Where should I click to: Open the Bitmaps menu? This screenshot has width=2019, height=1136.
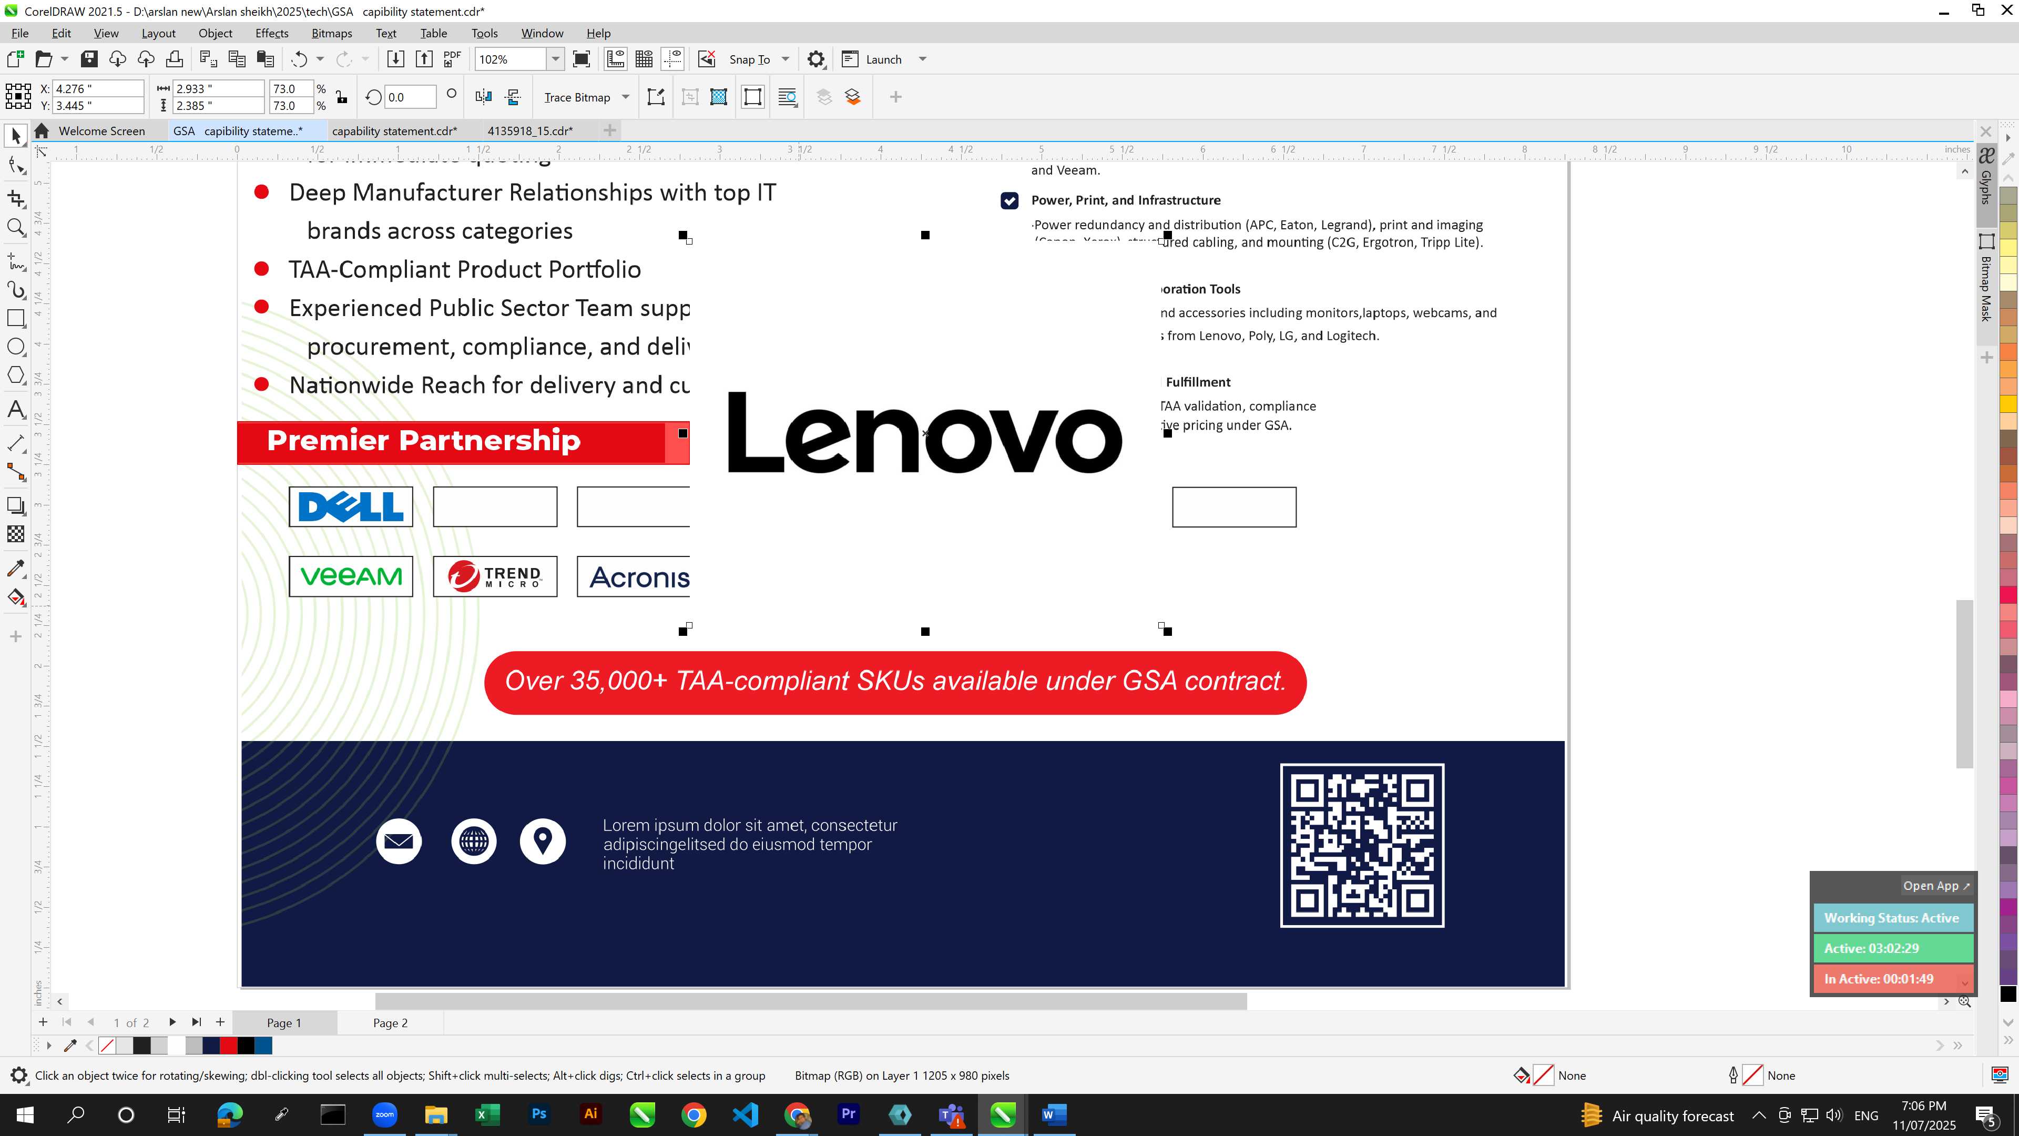tap(332, 33)
